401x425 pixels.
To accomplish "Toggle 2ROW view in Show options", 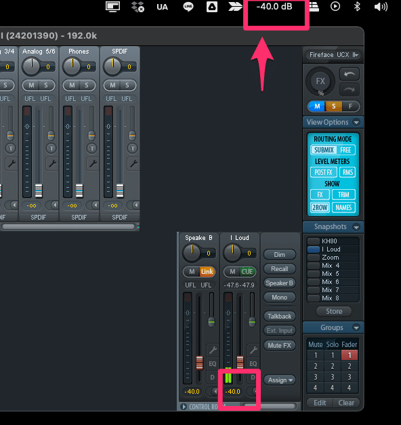I will (x=320, y=207).
